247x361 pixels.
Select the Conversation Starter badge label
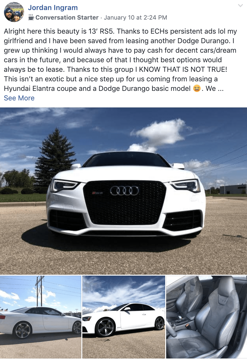coord(67,18)
